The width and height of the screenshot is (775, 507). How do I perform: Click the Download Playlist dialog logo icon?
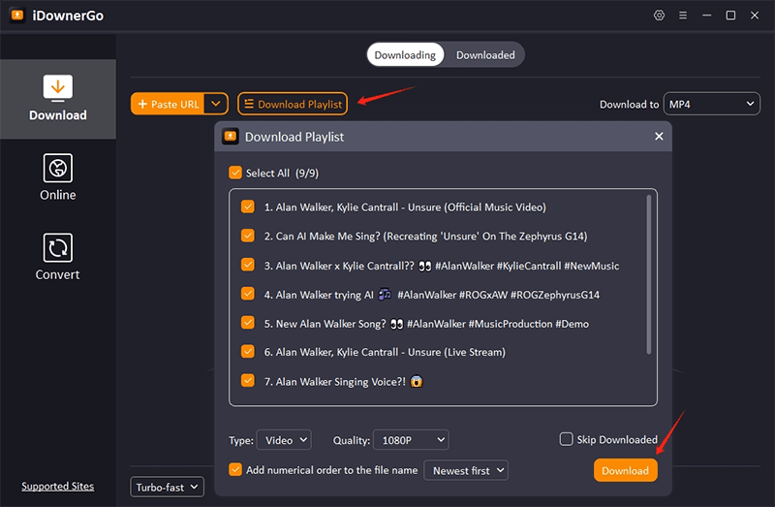pyautogui.click(x=231, y=137)
